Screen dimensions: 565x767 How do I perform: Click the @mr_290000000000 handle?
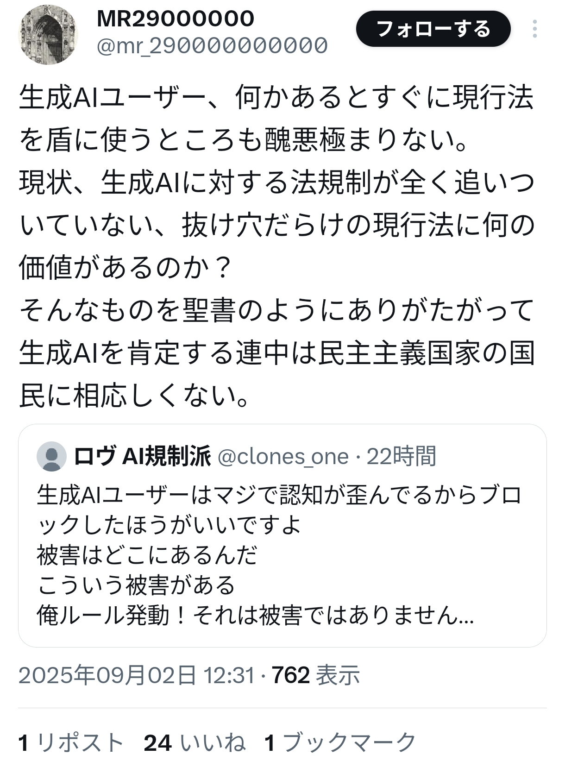(212, 45)
